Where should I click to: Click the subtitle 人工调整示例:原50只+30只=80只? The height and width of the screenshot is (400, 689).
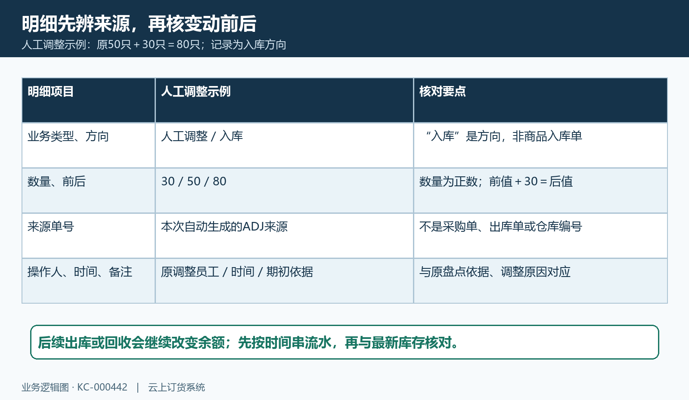coord(154,45)
